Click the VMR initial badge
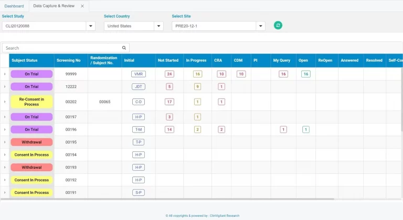Image resolution: width=403 pixels, height=220 pixels. pos(139,74)
